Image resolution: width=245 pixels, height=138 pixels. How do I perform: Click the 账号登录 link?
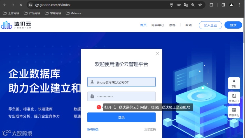pyautogui.click(x=93, y=130)
